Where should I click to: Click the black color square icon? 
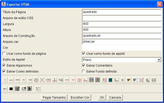pos(11,89)
